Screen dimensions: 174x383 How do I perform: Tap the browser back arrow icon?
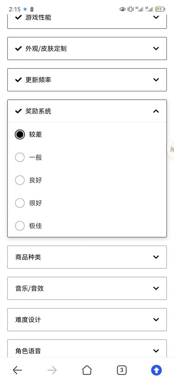coord(17,370)
